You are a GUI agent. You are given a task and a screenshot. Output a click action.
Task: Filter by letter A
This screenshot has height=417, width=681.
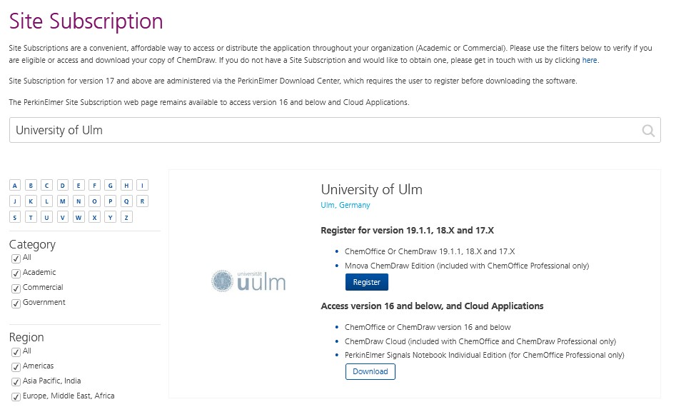point(15,186)
